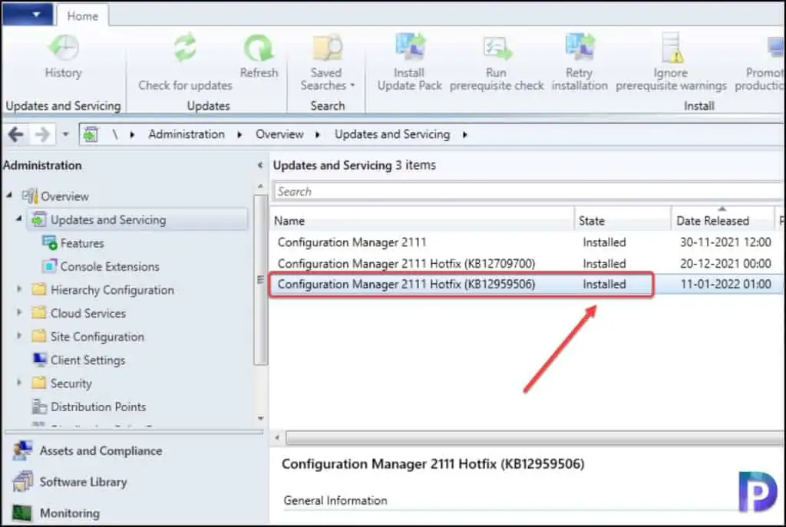Open Saved Searches dropdown
This screenshot has width=786, height=527.
pyautogui.click(x=327, y=63)
